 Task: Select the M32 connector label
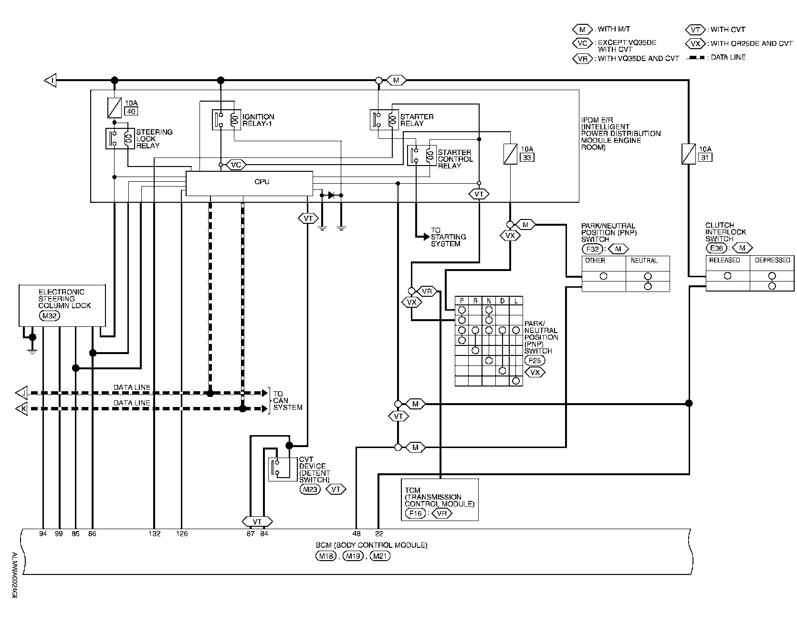coord(49,315)
